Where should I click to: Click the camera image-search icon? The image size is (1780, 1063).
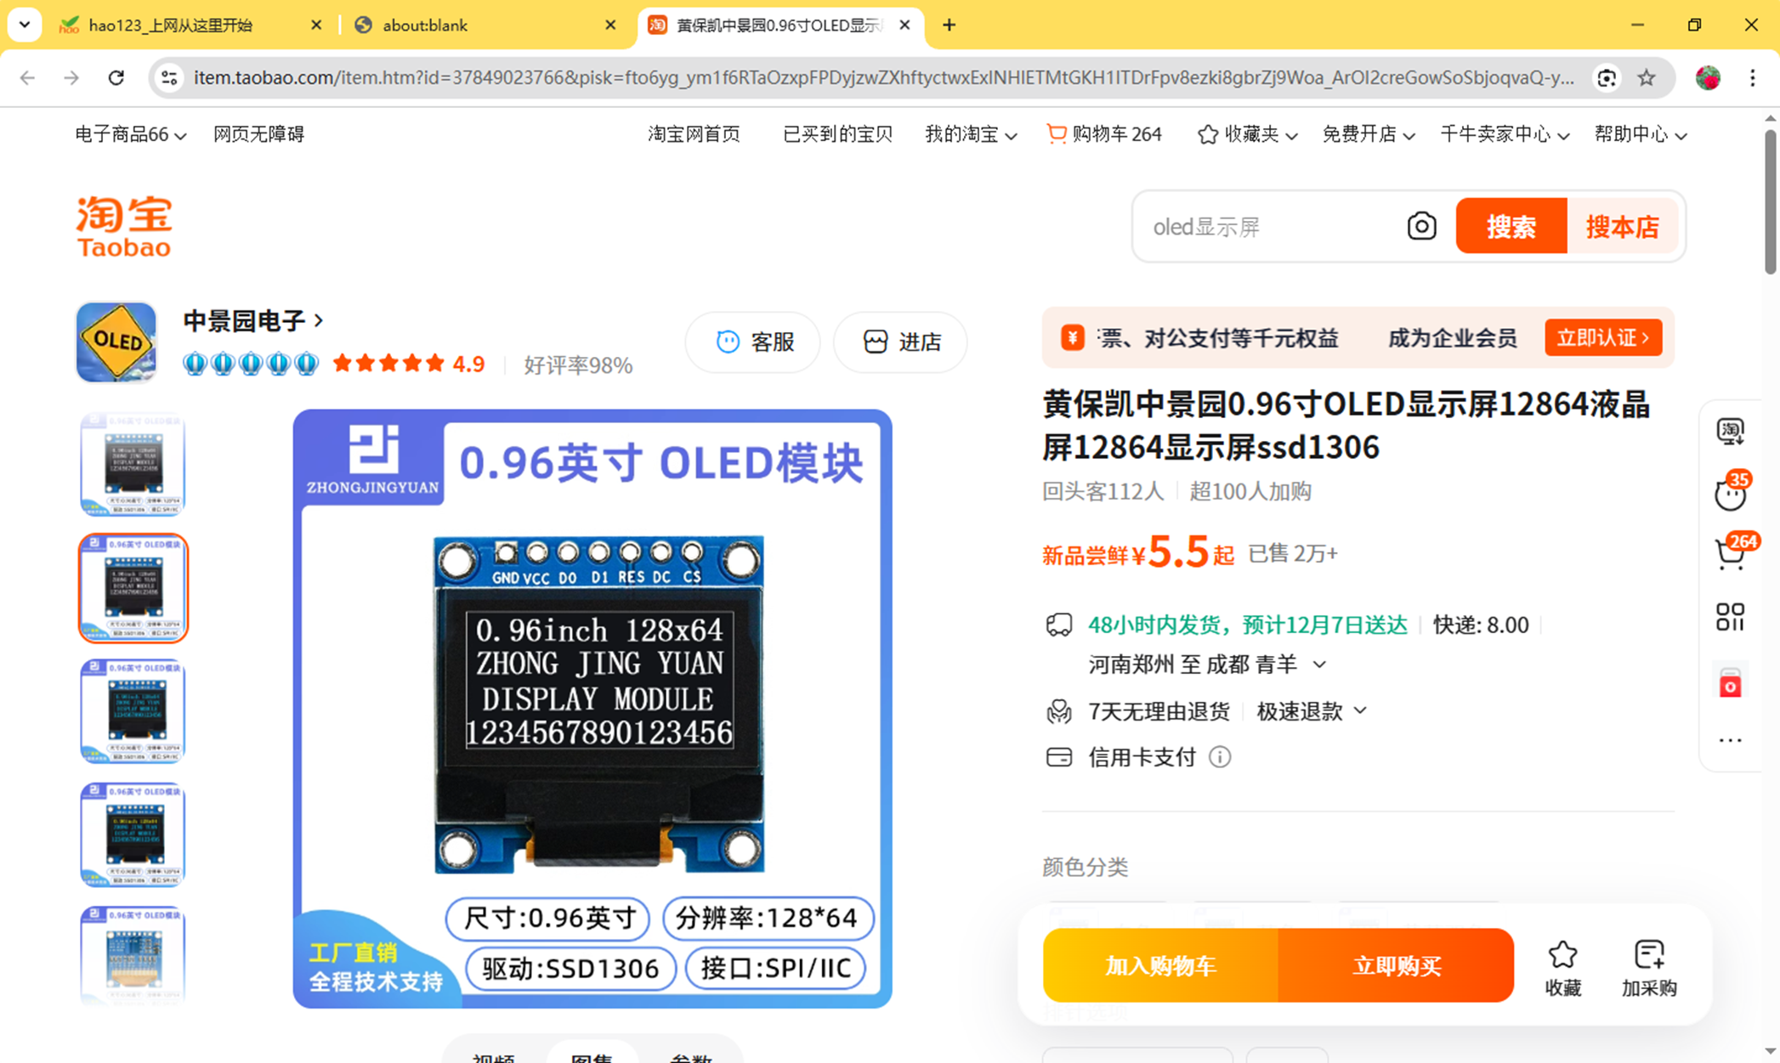(x=1421, y=226)
